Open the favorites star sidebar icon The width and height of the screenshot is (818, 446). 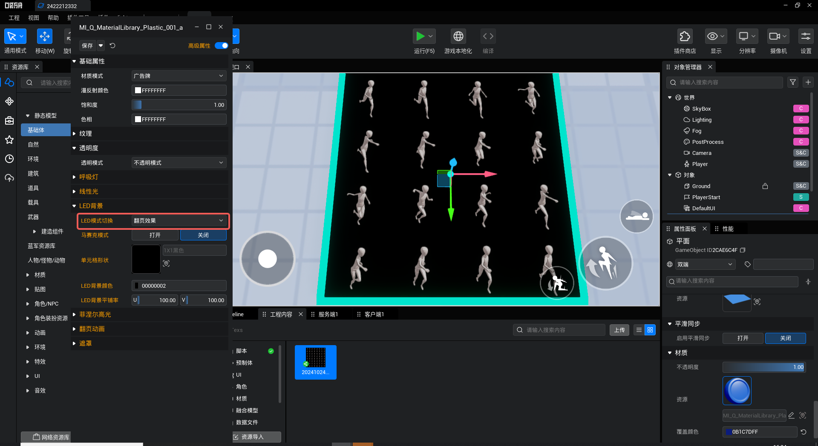tap(9, 140)
